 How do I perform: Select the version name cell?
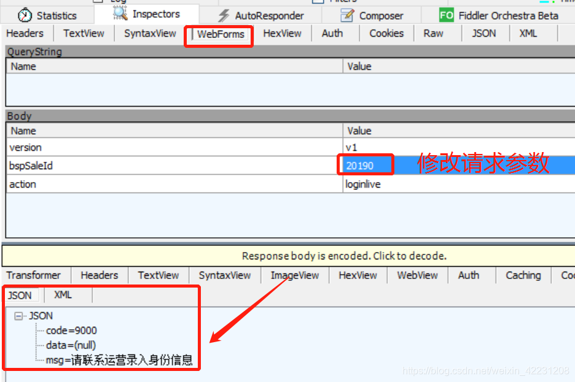click(x=174, y=147)
